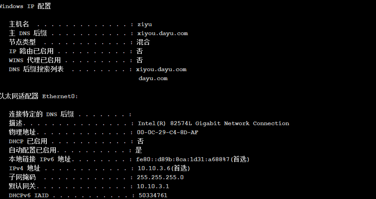Click the DHCPv6 IAID value 50334761
Image resolution: width=376 pixels, height=199 pixels.
pos(153,195)
